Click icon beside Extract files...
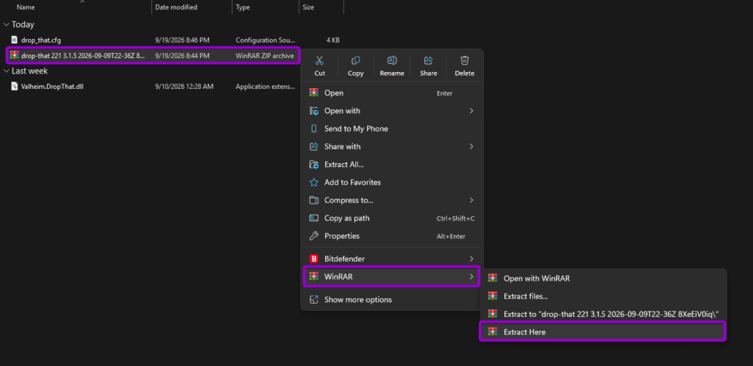This screenshot has width=753, height=366. click(x=493, y=296)
